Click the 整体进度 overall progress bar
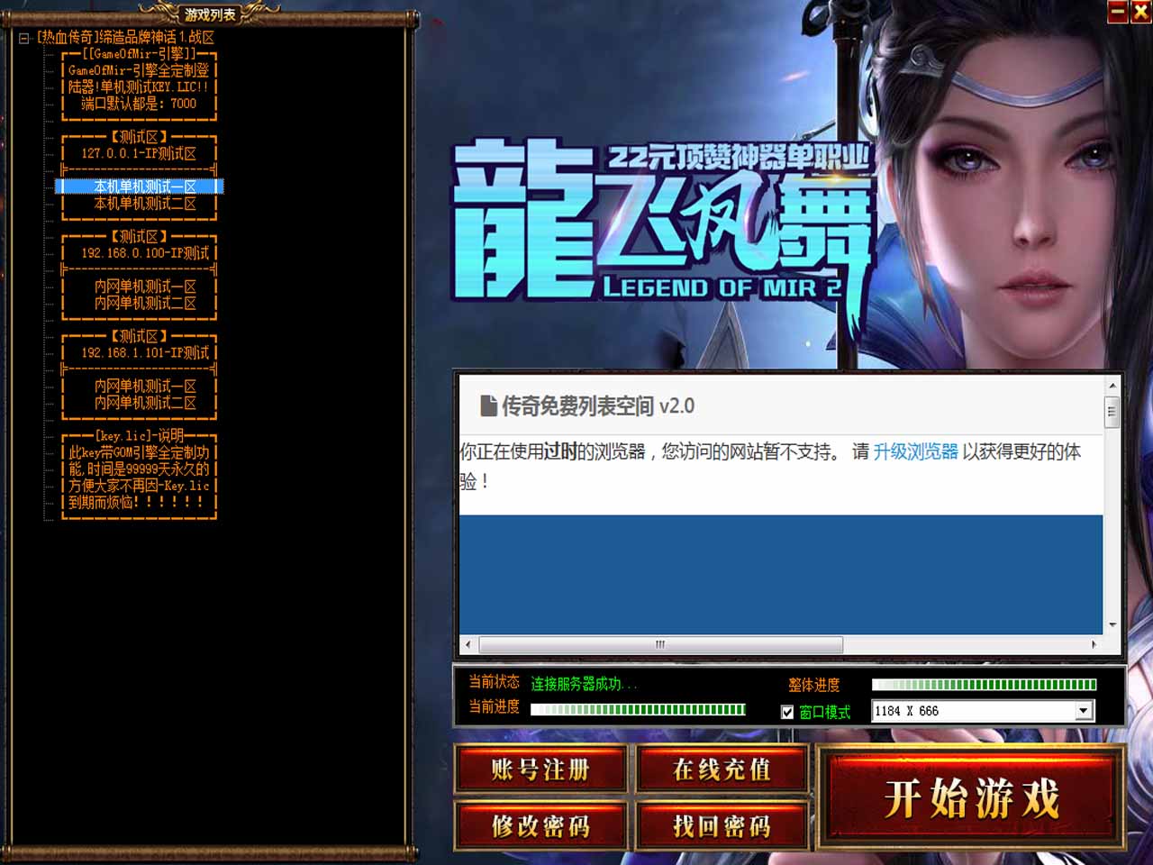This screenshot has height=865, width=1153. click(984, 685)
